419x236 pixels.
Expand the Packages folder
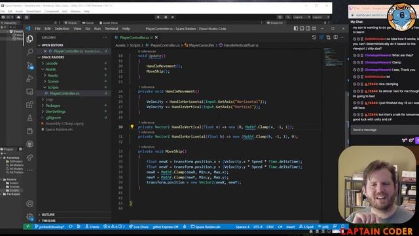pyautogui.click(x=74, y=106)
